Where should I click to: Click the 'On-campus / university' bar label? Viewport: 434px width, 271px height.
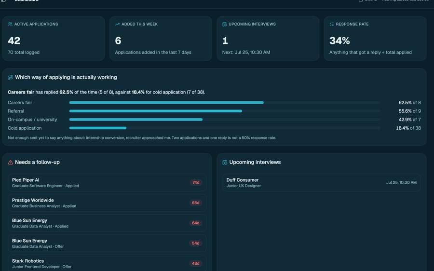(32, 120)
